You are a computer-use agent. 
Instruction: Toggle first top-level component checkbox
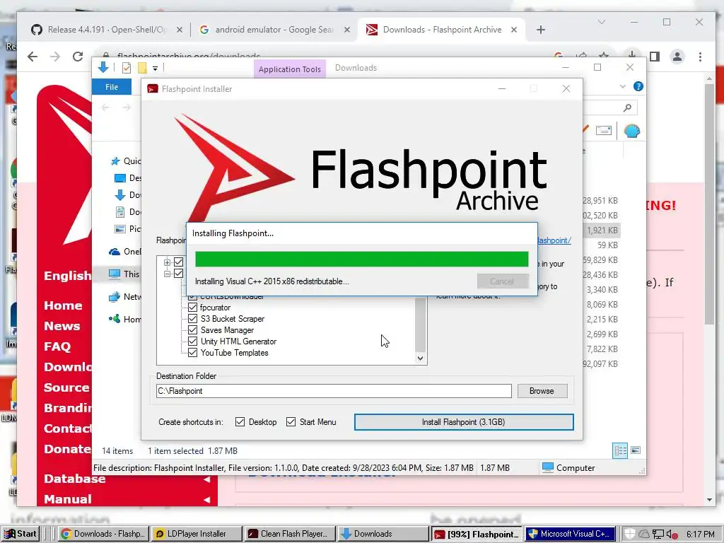(178, 262)
